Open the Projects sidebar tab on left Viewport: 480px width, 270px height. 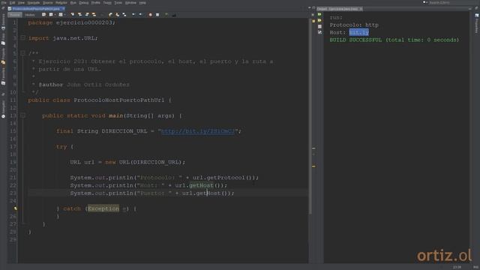pos(3,56)
